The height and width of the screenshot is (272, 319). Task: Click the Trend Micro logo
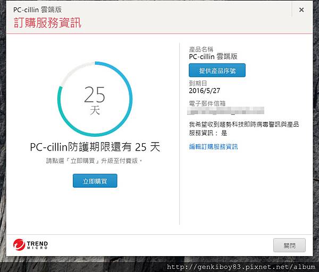tap(30, 244)
